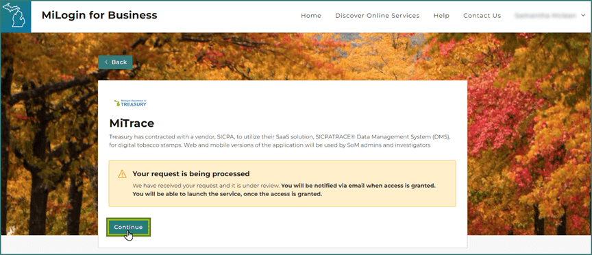The width and height of the screenshot is (592, 255).
Task: Open the Home menu item
Action: click(310, 16)
